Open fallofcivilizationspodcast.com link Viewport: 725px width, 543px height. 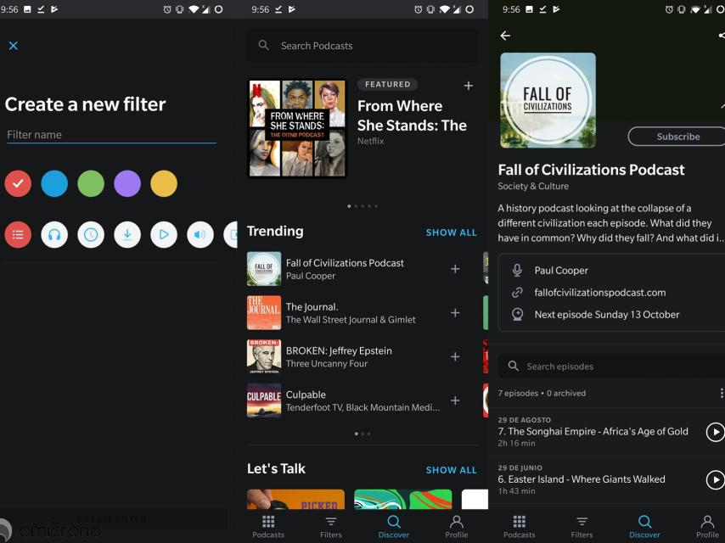pos(599,293)
